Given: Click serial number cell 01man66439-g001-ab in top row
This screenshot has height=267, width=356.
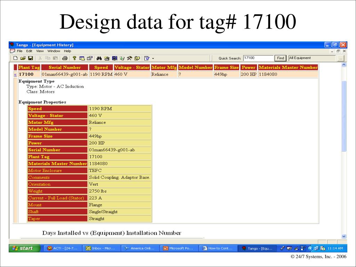Looking at the screenshot, I should 65,74.
